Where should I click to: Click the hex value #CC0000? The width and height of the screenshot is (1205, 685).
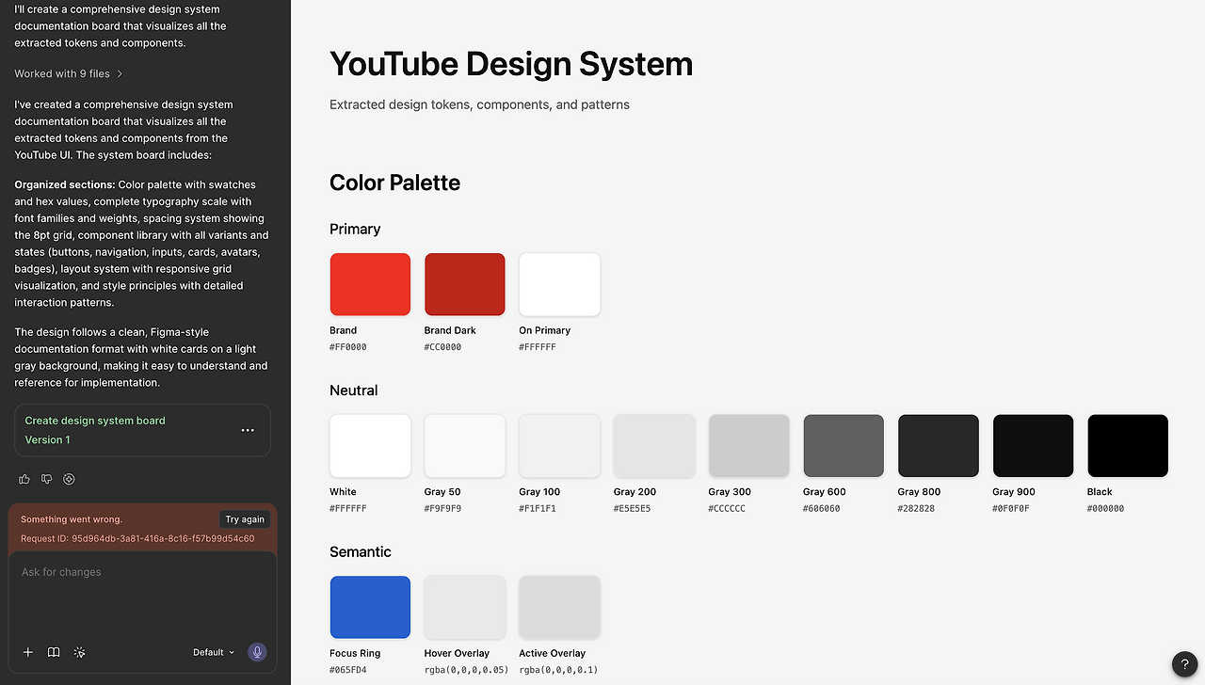coord(443,347)
